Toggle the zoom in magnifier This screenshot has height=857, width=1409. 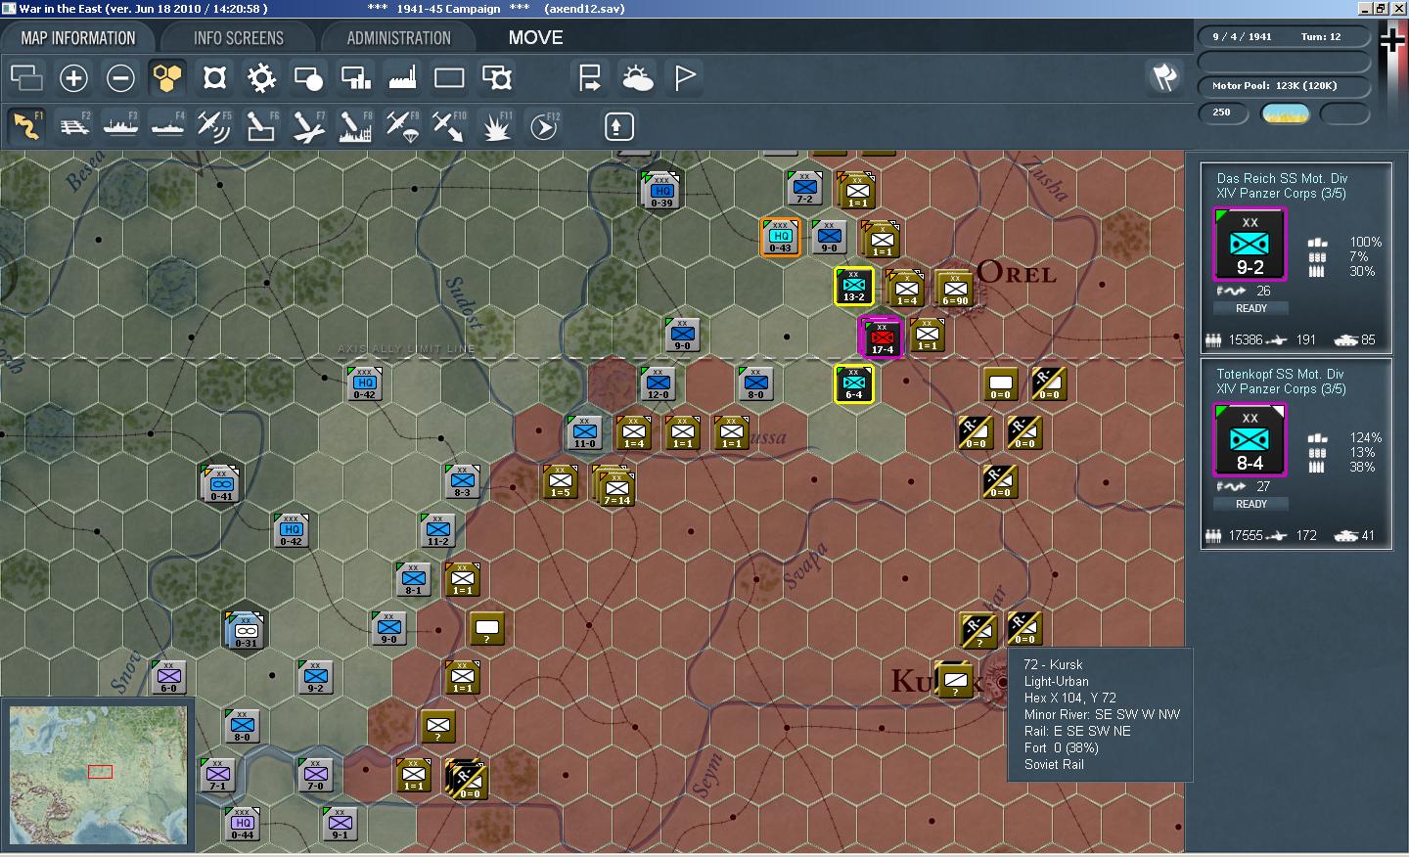73,77
